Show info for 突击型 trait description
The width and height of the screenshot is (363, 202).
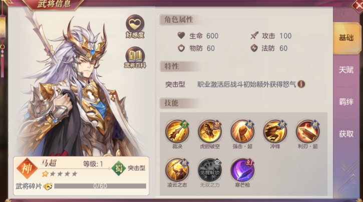[301, 84]
